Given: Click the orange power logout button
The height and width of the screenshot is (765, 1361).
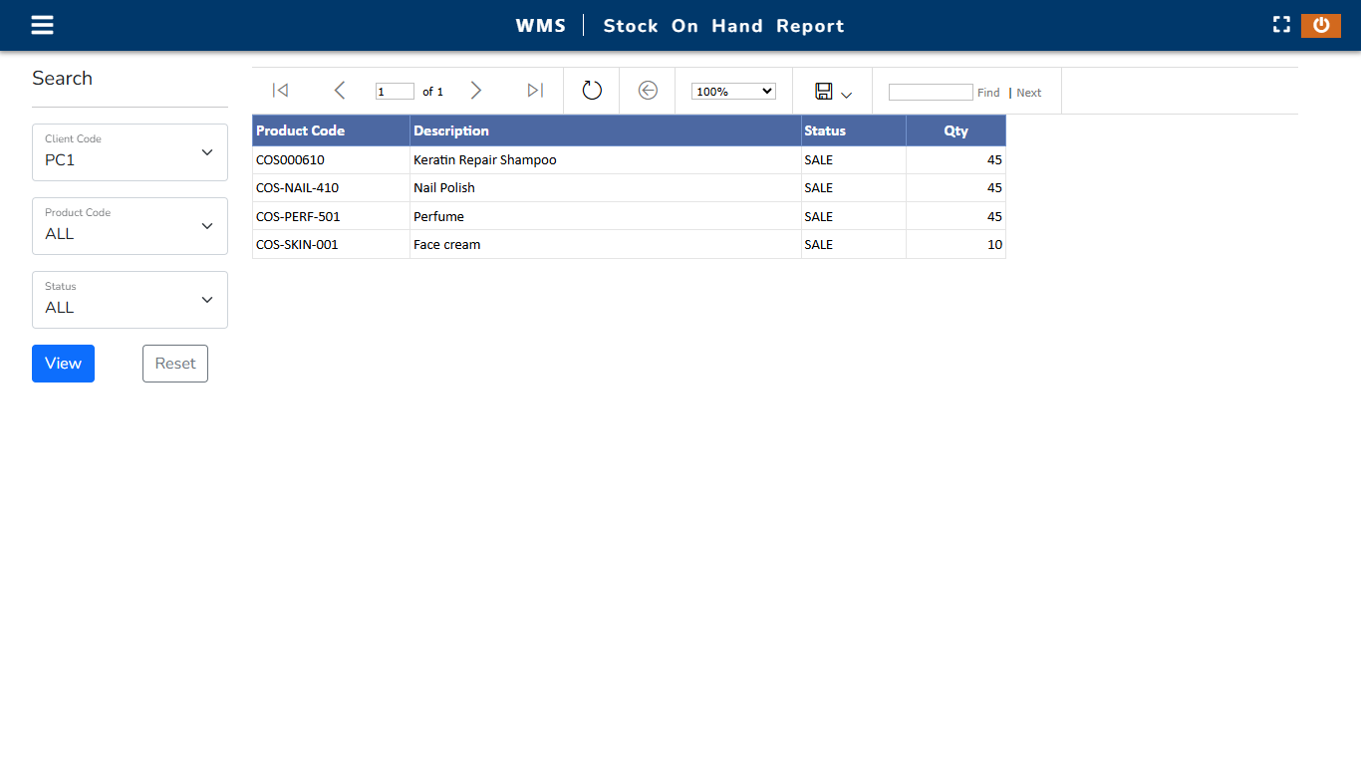Looking at the screenshot, I should click(1320, 25).
